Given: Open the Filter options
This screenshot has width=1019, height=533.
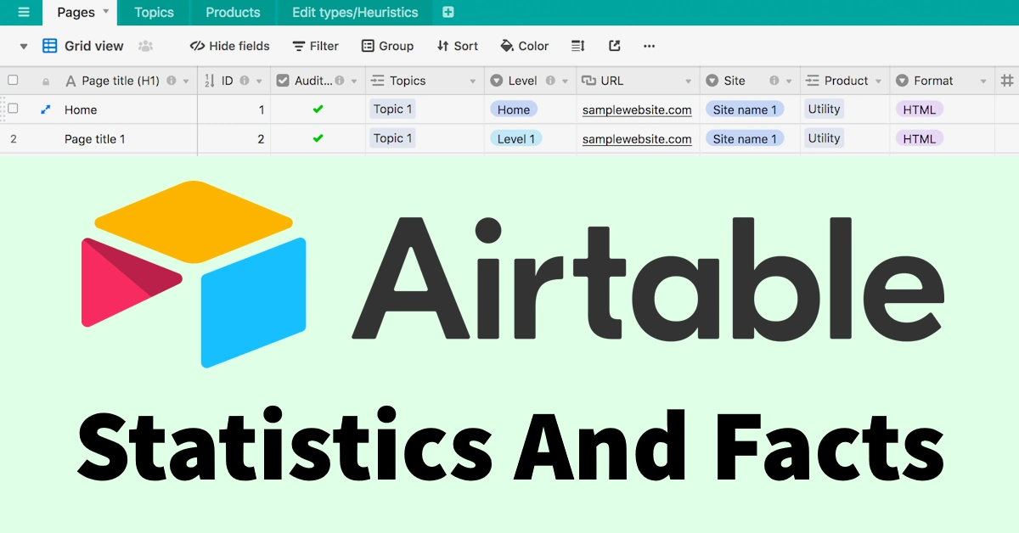Looking at the screenshot, I should [x=316, y=46].
